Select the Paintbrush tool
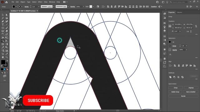Image resolution: width=200 pixels, height=112 pixels. click(7, 28)
